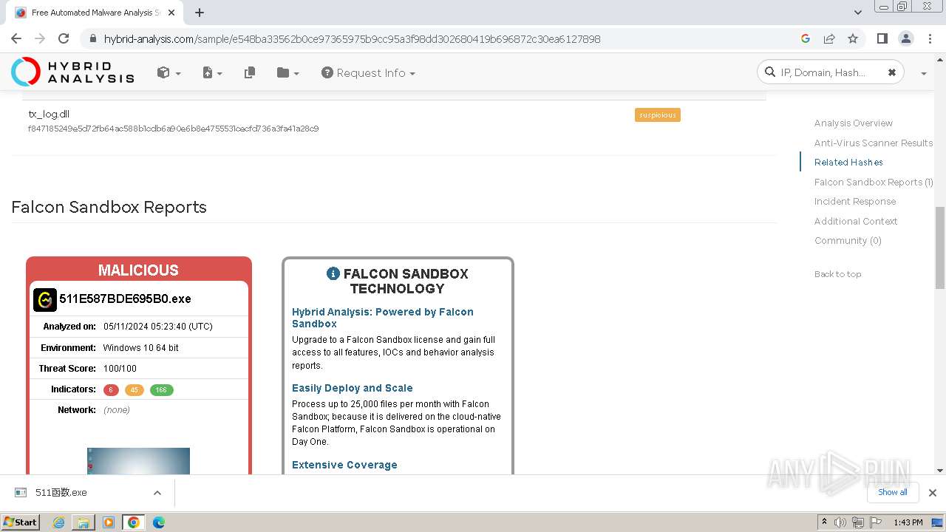
Task: Open the 511E587BDE695B0.exe report
Action: (x=125, y=299)
